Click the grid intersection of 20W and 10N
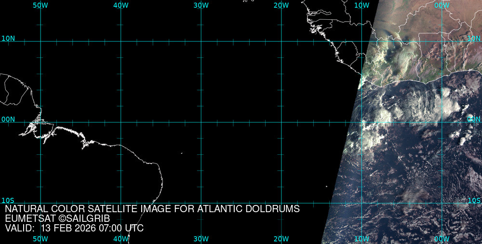482x244 pixels. coord(281,41)
